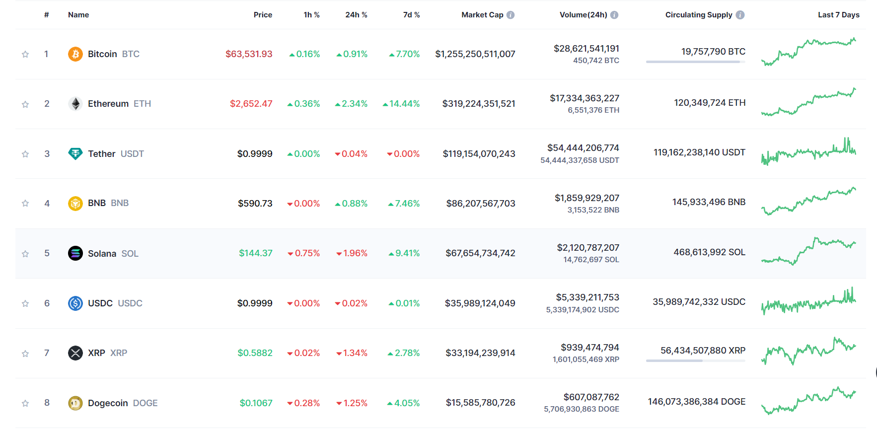Add Bitcoin to watchlist with star

[25, 54]
